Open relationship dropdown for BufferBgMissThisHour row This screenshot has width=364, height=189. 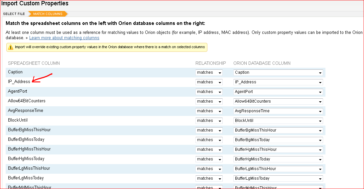pos(209,130)
